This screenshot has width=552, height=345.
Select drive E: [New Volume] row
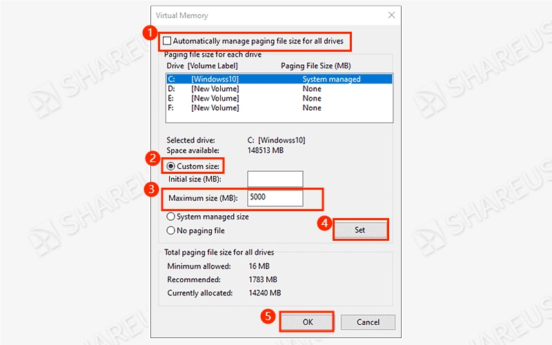coord(279,98)
